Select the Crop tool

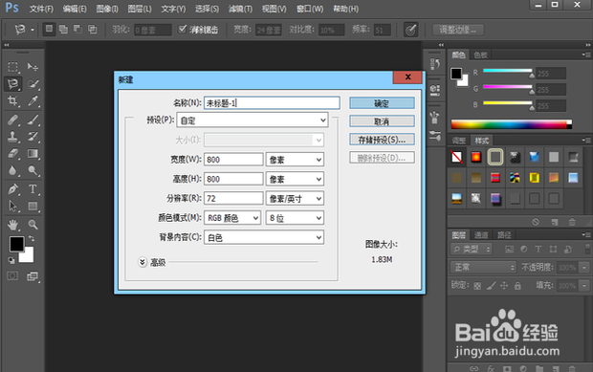pyautogui.click(x=12, y=100)
